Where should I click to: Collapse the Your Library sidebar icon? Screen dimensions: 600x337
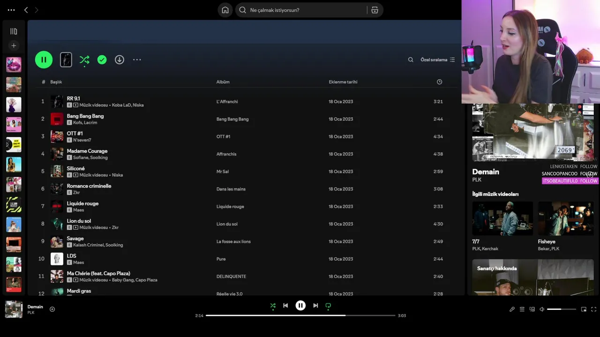pyautogui.click(x=14, y=31)
